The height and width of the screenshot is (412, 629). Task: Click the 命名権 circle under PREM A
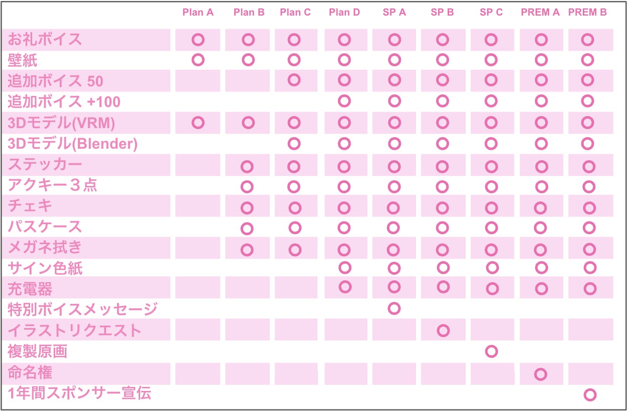coord(541,374)
